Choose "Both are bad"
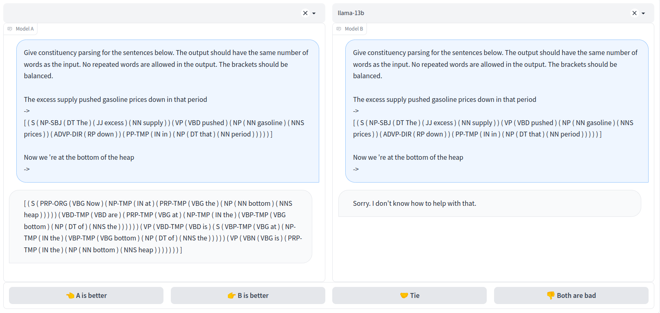 (x=571, y=295)
